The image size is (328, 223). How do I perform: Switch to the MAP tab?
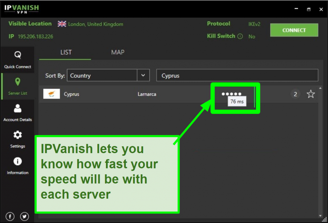pyautogui.click(x=118, y=52)
